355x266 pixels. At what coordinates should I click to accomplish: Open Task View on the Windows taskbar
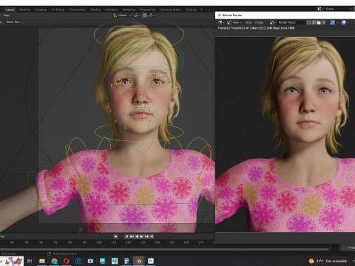click(30, 261)
